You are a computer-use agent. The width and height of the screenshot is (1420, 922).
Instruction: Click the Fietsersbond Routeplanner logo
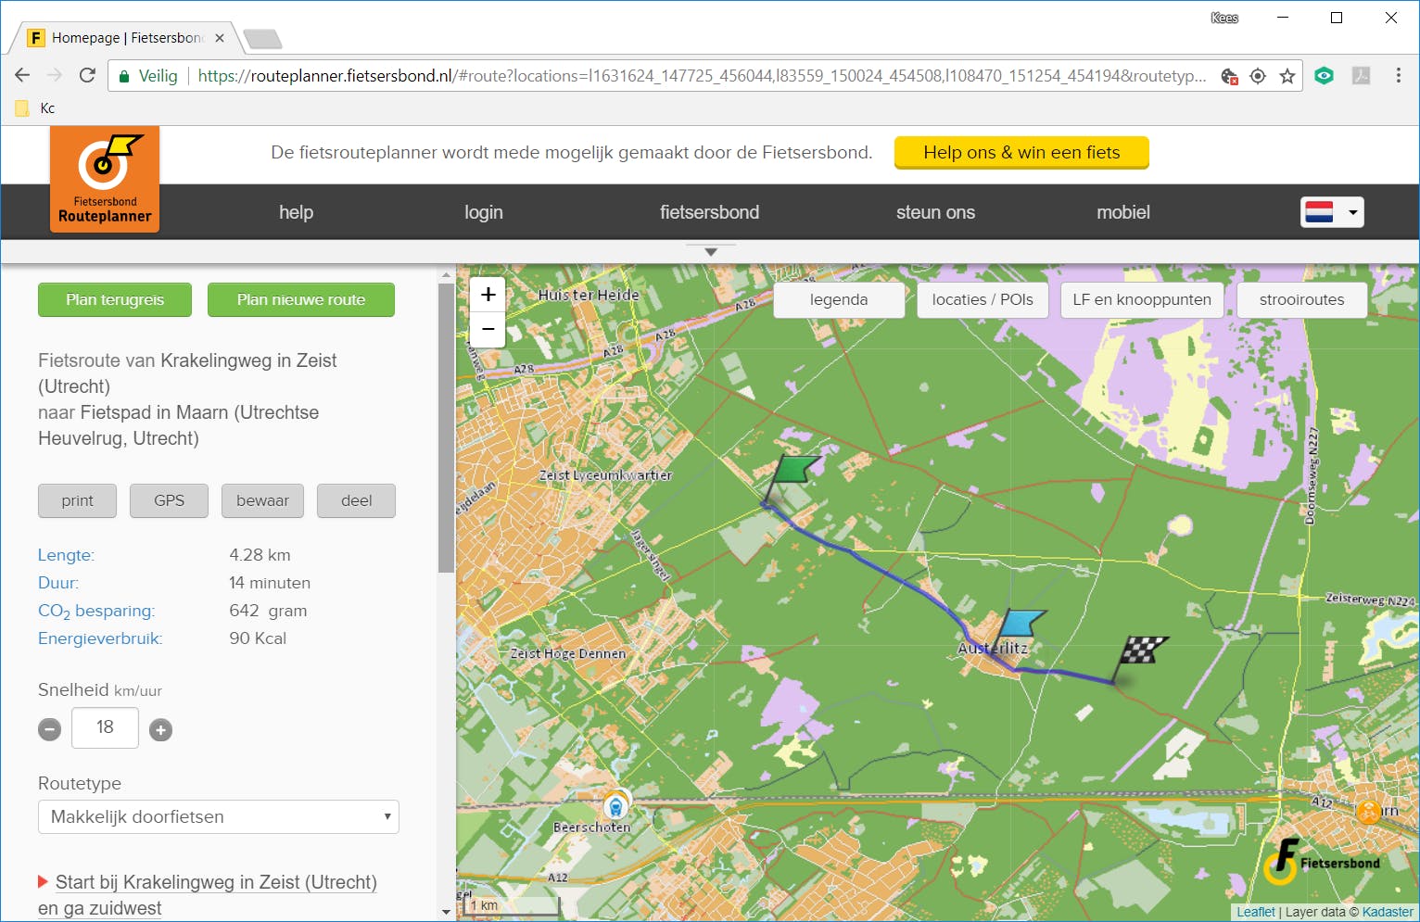tap(105, 179)
